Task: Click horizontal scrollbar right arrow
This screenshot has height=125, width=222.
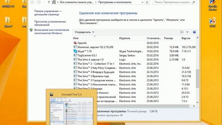Action: pyautogui.click(x=194, y=106)
